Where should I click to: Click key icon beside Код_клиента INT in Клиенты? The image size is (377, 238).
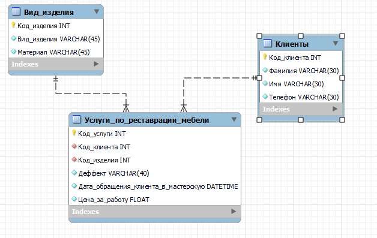pyautogui.click(x=265, y=57)
